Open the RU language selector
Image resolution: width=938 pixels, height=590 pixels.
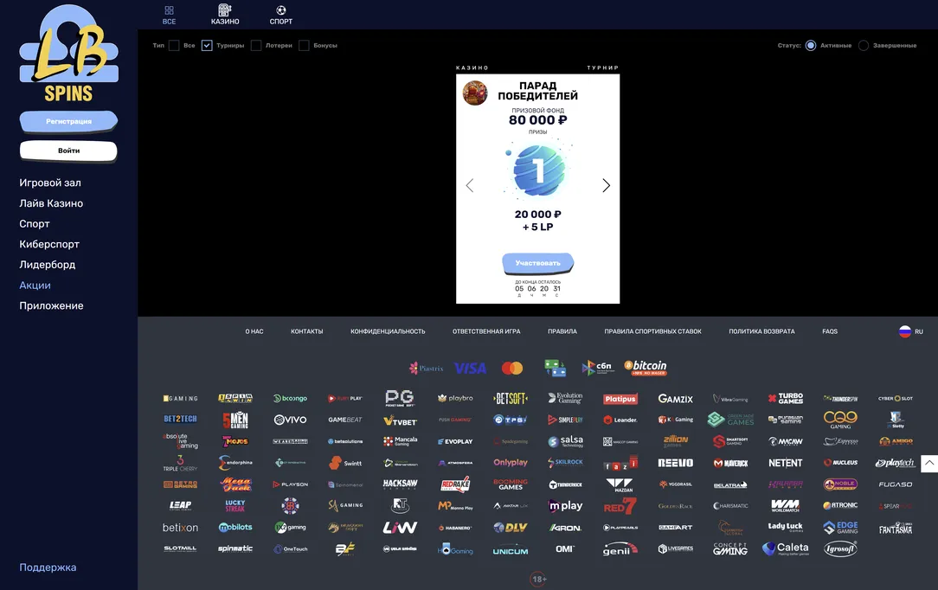tap(911, 331)
